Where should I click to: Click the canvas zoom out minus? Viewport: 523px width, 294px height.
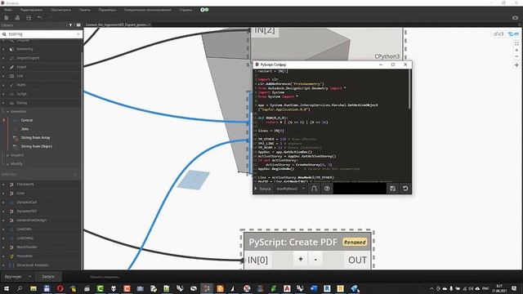[516, 56]
